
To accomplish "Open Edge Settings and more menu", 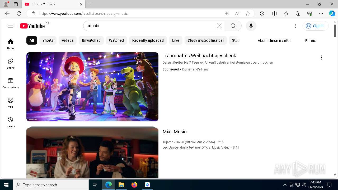I will coord(321,13).
